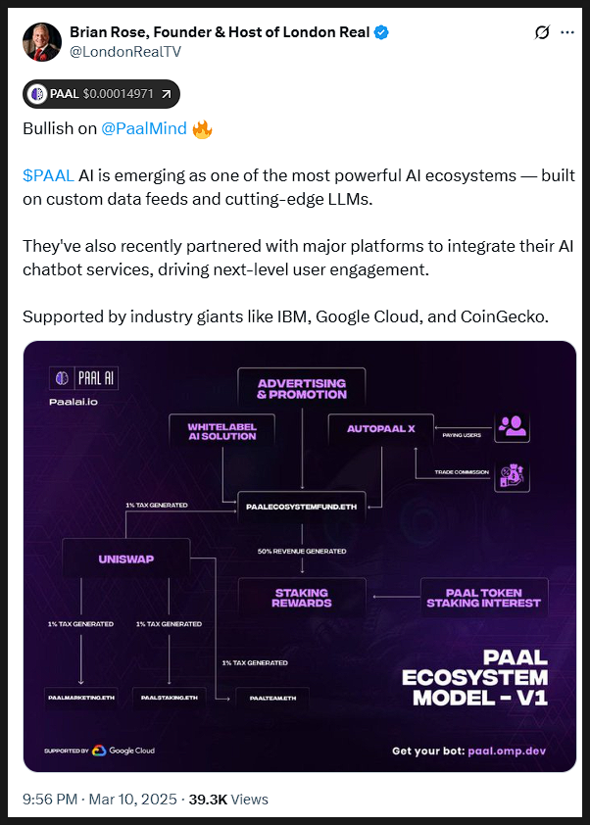This screenshot has width=590, height=825.
Task: Open the $PAAL cashtag link
Action: (48, 175)
